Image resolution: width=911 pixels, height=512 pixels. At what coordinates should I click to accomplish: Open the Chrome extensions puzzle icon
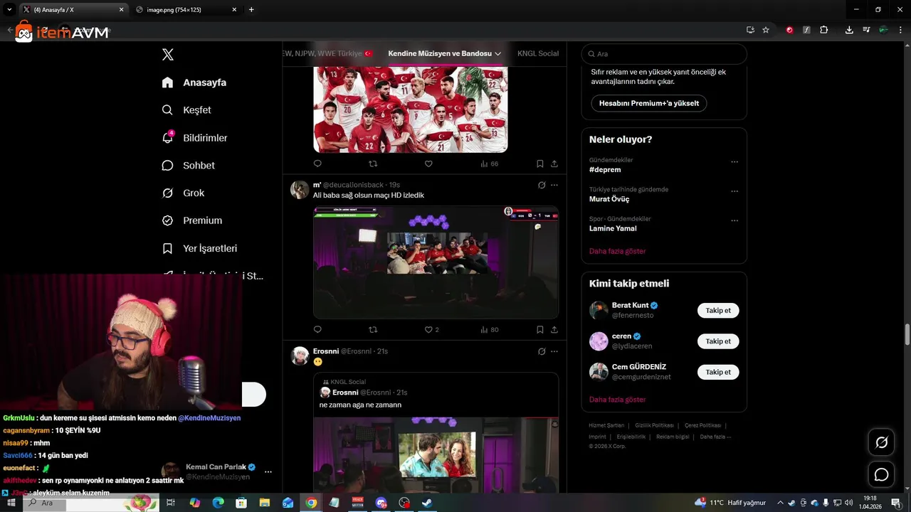[x=824, y=30]
